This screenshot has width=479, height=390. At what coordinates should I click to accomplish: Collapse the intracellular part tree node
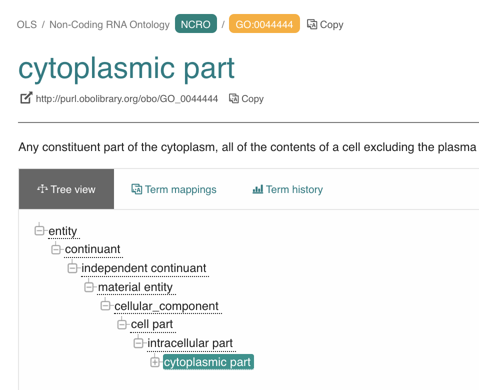click(x=138, y=343)
